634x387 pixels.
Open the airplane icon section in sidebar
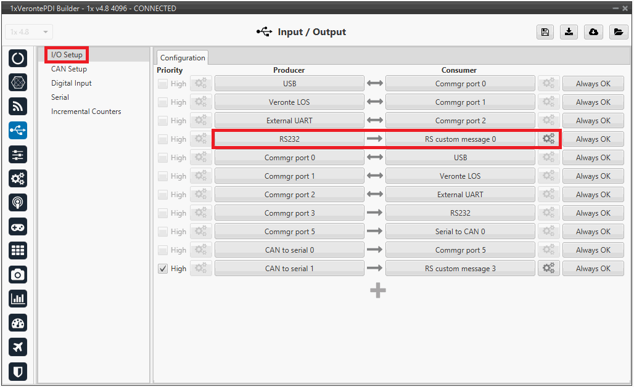click(x=18, y=347)
